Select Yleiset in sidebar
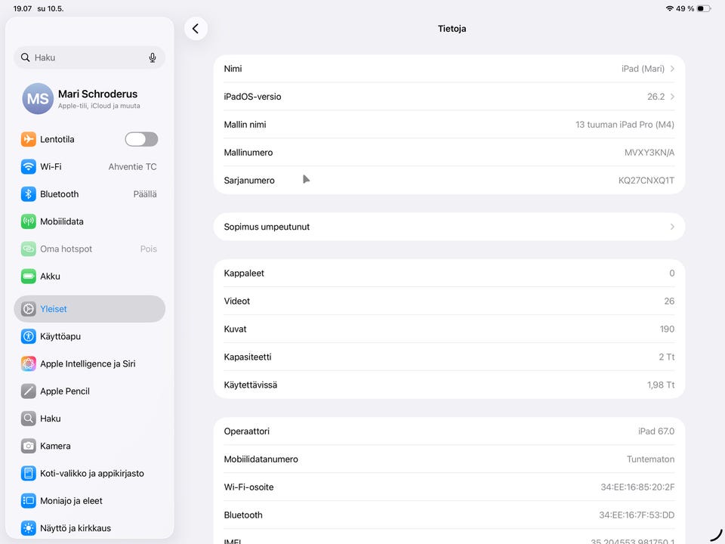 pyautogui.click(x=90, y=309)
